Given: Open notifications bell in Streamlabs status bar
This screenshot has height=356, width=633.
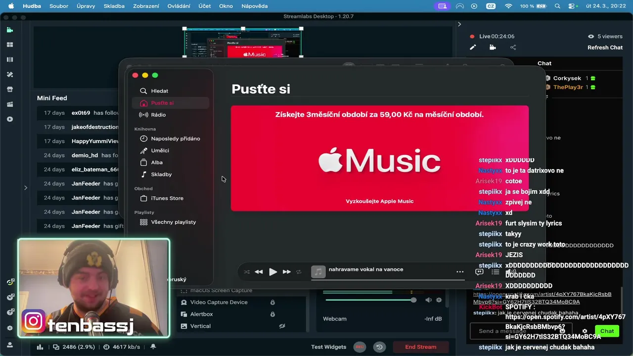Looking at the screenshot, I should click(153, 347).
